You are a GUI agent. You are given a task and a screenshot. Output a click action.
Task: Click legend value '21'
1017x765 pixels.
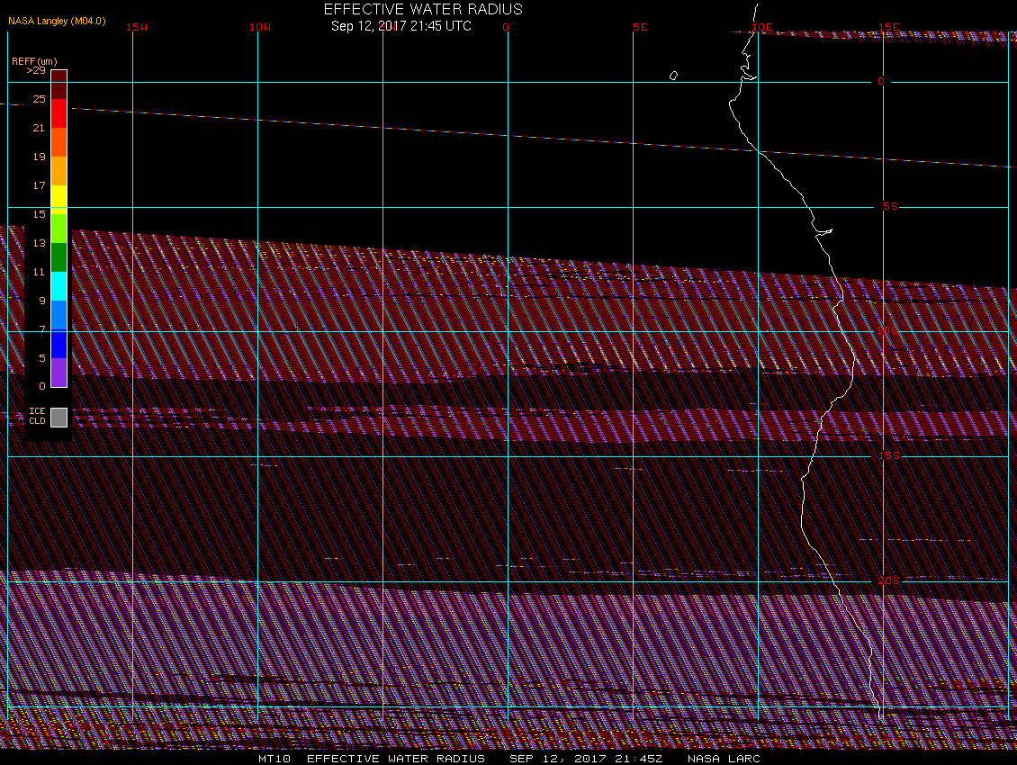(x=39, y=128)
